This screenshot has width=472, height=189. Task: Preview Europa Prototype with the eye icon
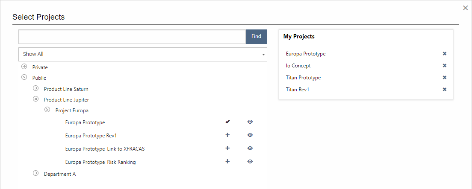coord(250,122)
